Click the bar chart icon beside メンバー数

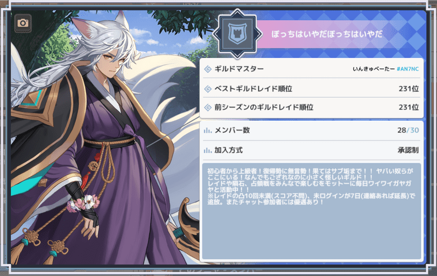point(208,130)
